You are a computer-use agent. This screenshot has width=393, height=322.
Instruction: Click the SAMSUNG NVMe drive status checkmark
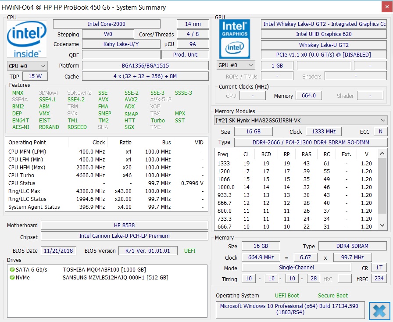(x=12, y=278)
